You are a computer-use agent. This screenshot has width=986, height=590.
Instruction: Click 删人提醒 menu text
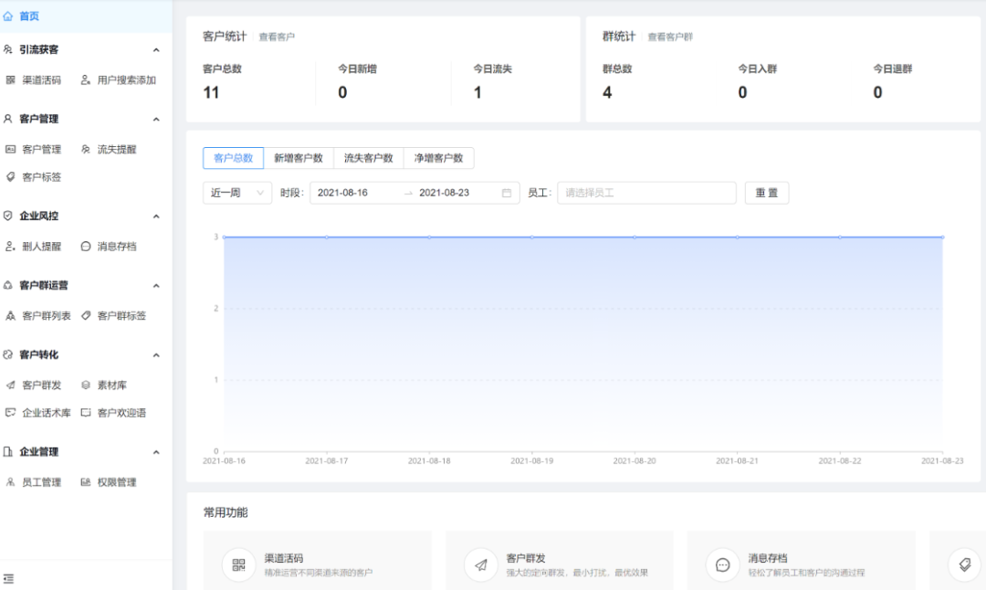41,246
